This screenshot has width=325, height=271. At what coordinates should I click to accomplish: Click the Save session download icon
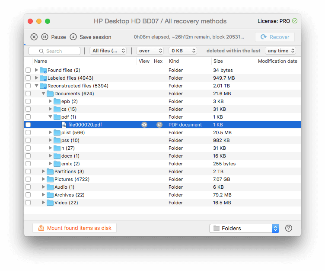pos(73,37)
